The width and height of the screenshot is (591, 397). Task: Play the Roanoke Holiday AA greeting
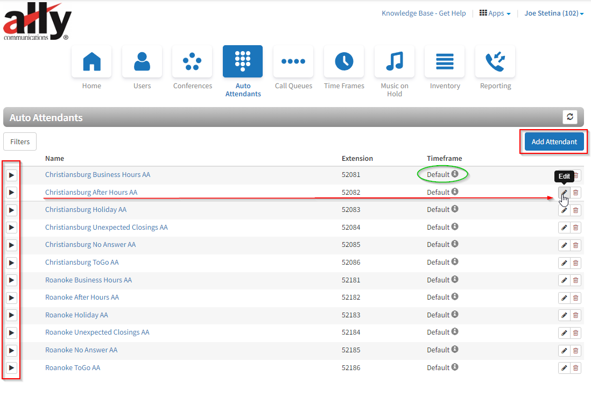(x=11, y=315)
